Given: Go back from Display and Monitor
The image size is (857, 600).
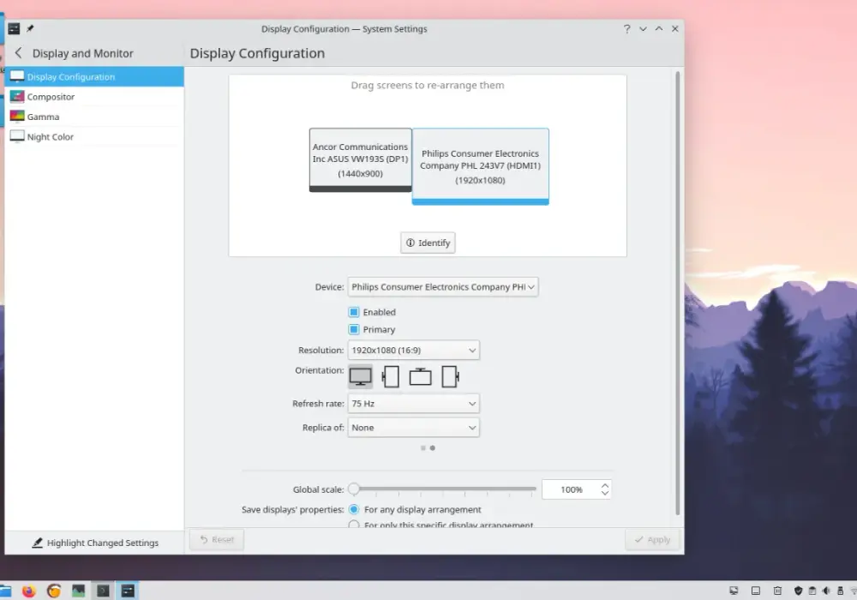Looking at the screenshot, I should point(19,53).
